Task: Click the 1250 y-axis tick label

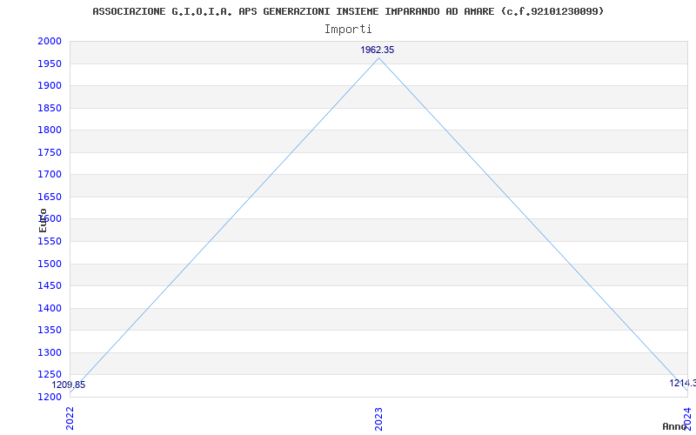Action: tap(50, 375)
